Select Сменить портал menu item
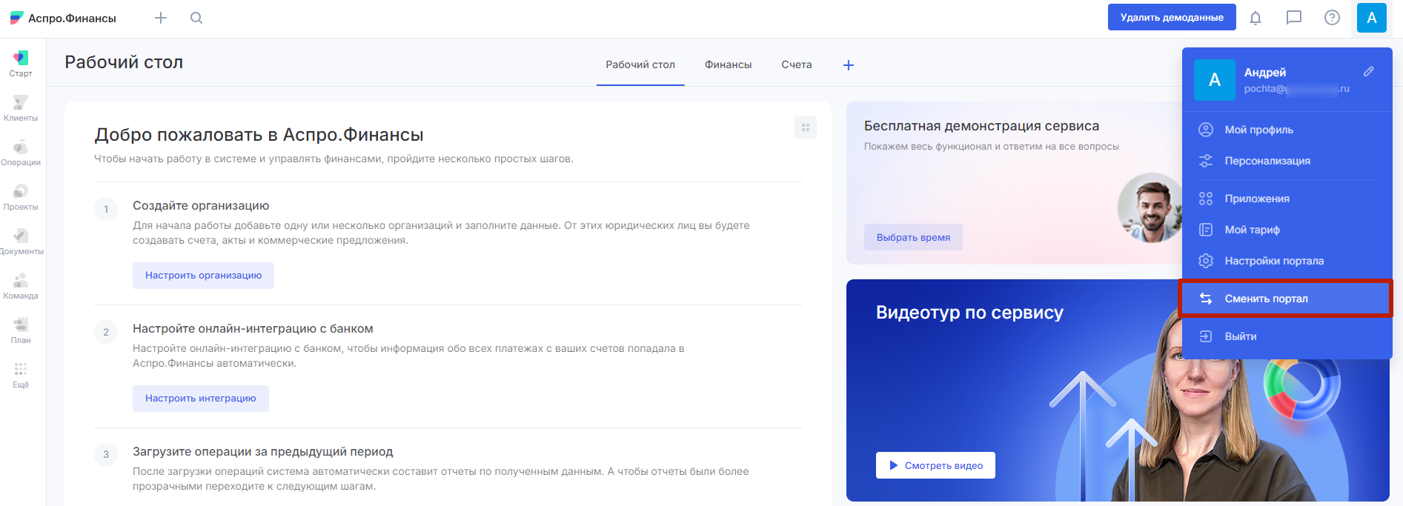1403x506 pixels. click(x=1266, y=299)
